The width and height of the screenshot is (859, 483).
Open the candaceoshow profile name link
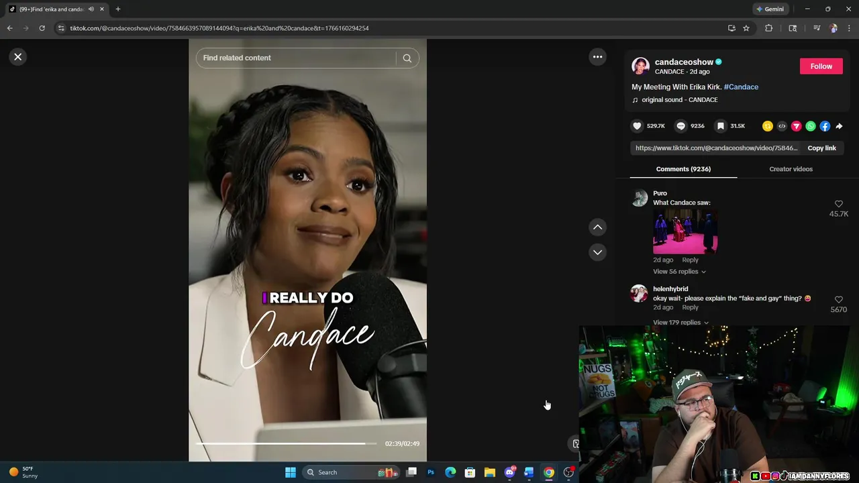[684, 62]
